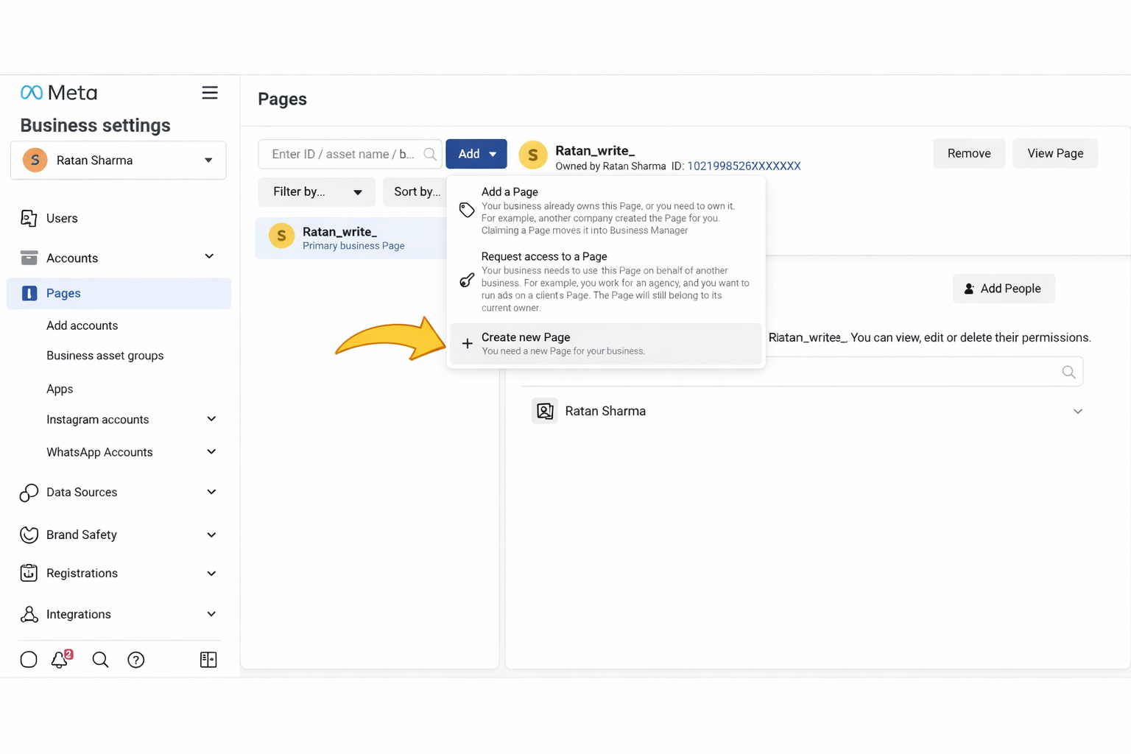1131x754 pixels.
Task: Select the Pages flag icon
Action: tap(29, 293)
